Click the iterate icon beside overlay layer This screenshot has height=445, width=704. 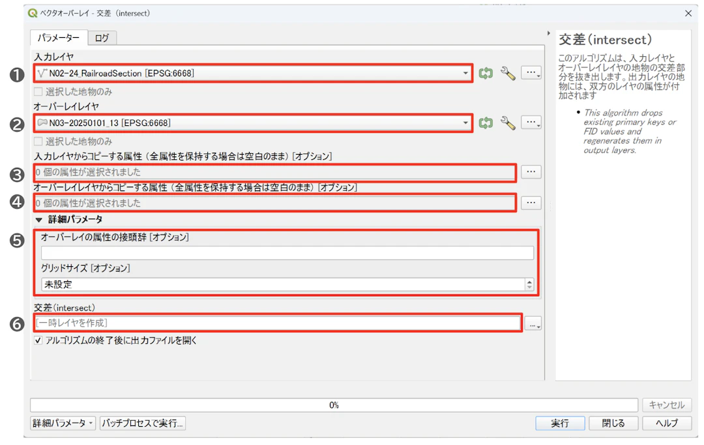(486, 123)
